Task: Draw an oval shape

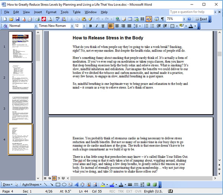Action: [64, 185]
